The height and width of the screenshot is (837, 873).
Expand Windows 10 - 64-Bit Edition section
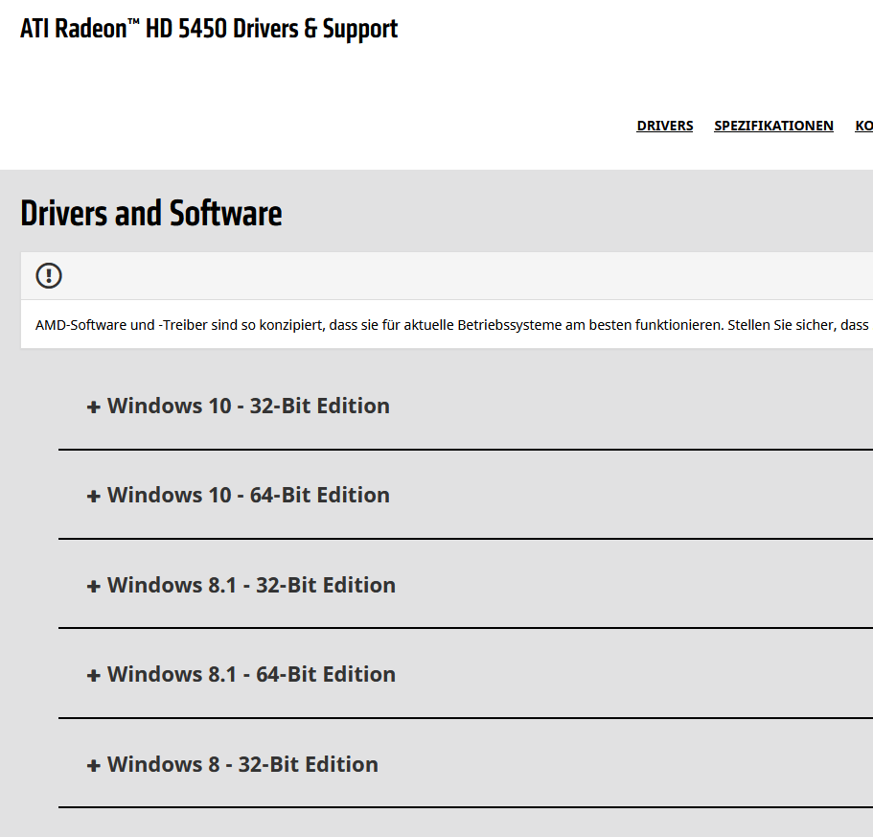pos(239,495)
